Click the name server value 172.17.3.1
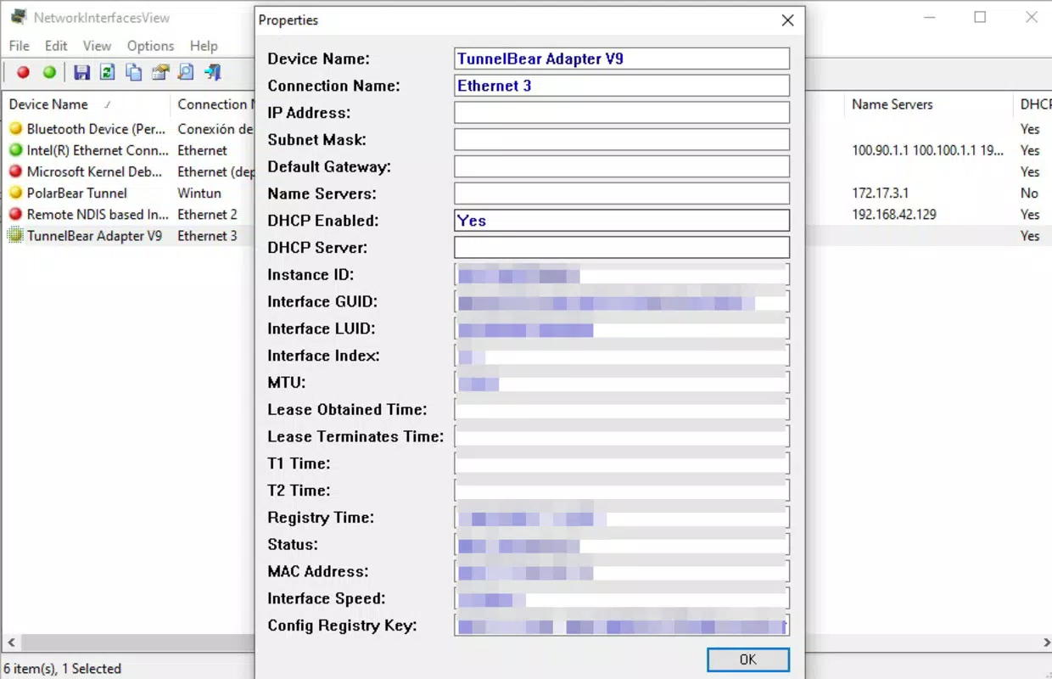 click(881, 193)
